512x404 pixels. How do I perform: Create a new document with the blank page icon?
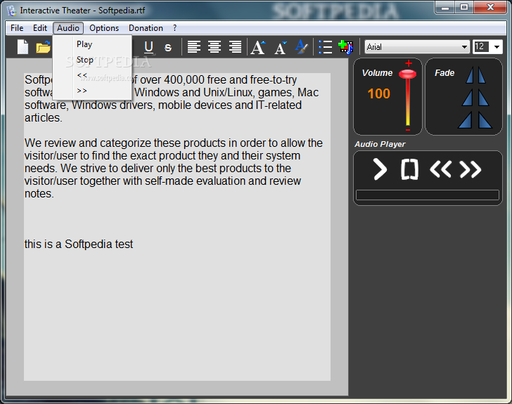(23, 46)
